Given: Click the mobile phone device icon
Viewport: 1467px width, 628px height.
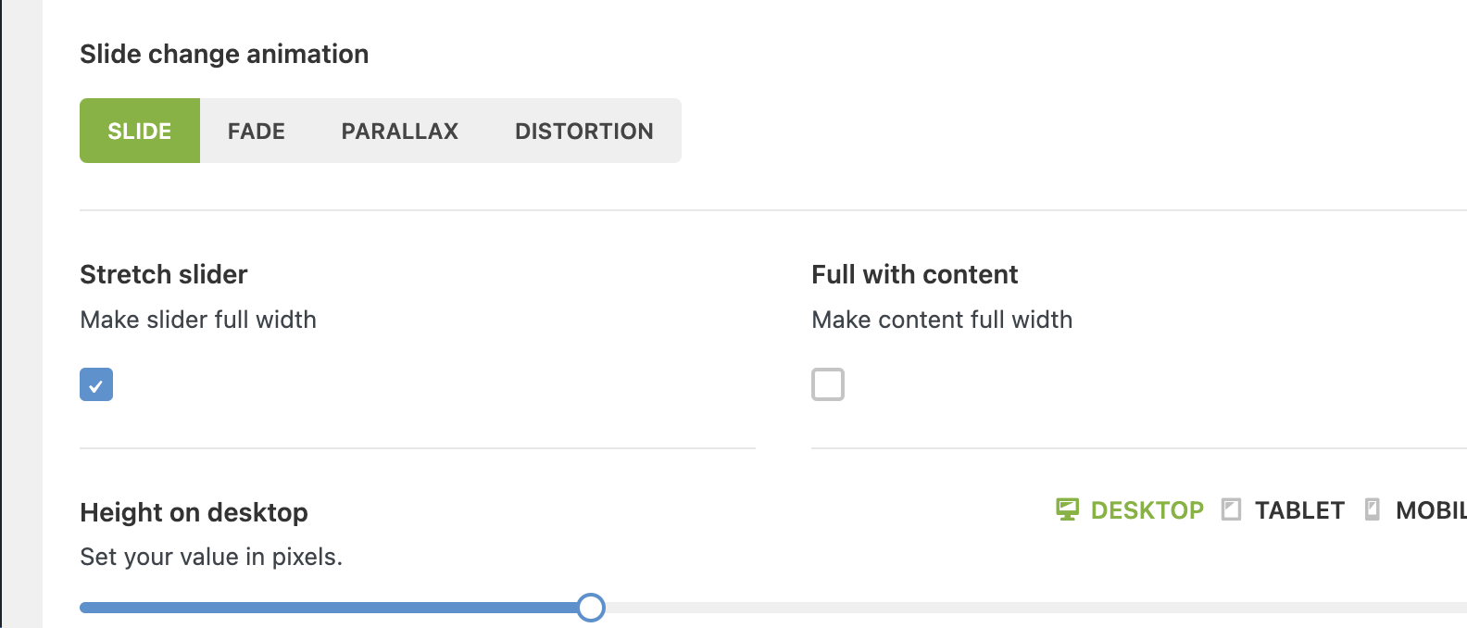Looking at the screenshot, I should click(x=1373, y=509).
